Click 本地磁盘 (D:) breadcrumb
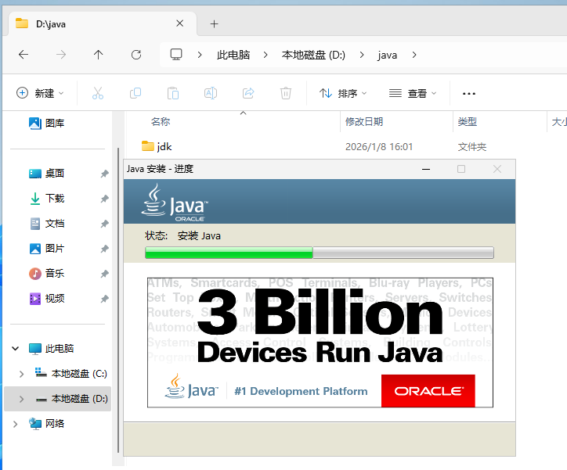 tap(313, 55)
